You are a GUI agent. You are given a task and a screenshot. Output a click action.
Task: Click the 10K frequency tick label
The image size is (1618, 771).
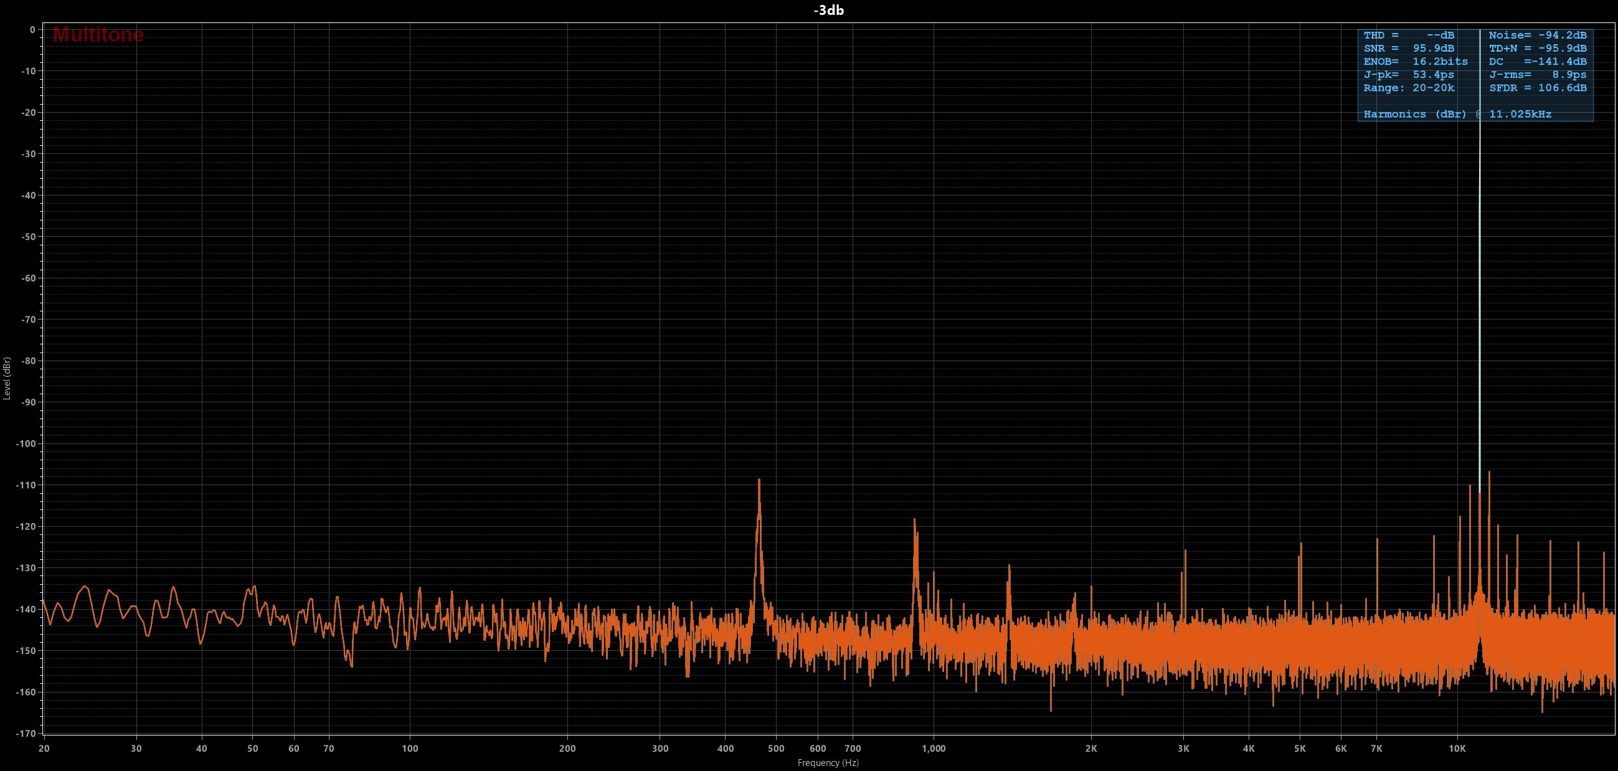(x=1457, y=749)
